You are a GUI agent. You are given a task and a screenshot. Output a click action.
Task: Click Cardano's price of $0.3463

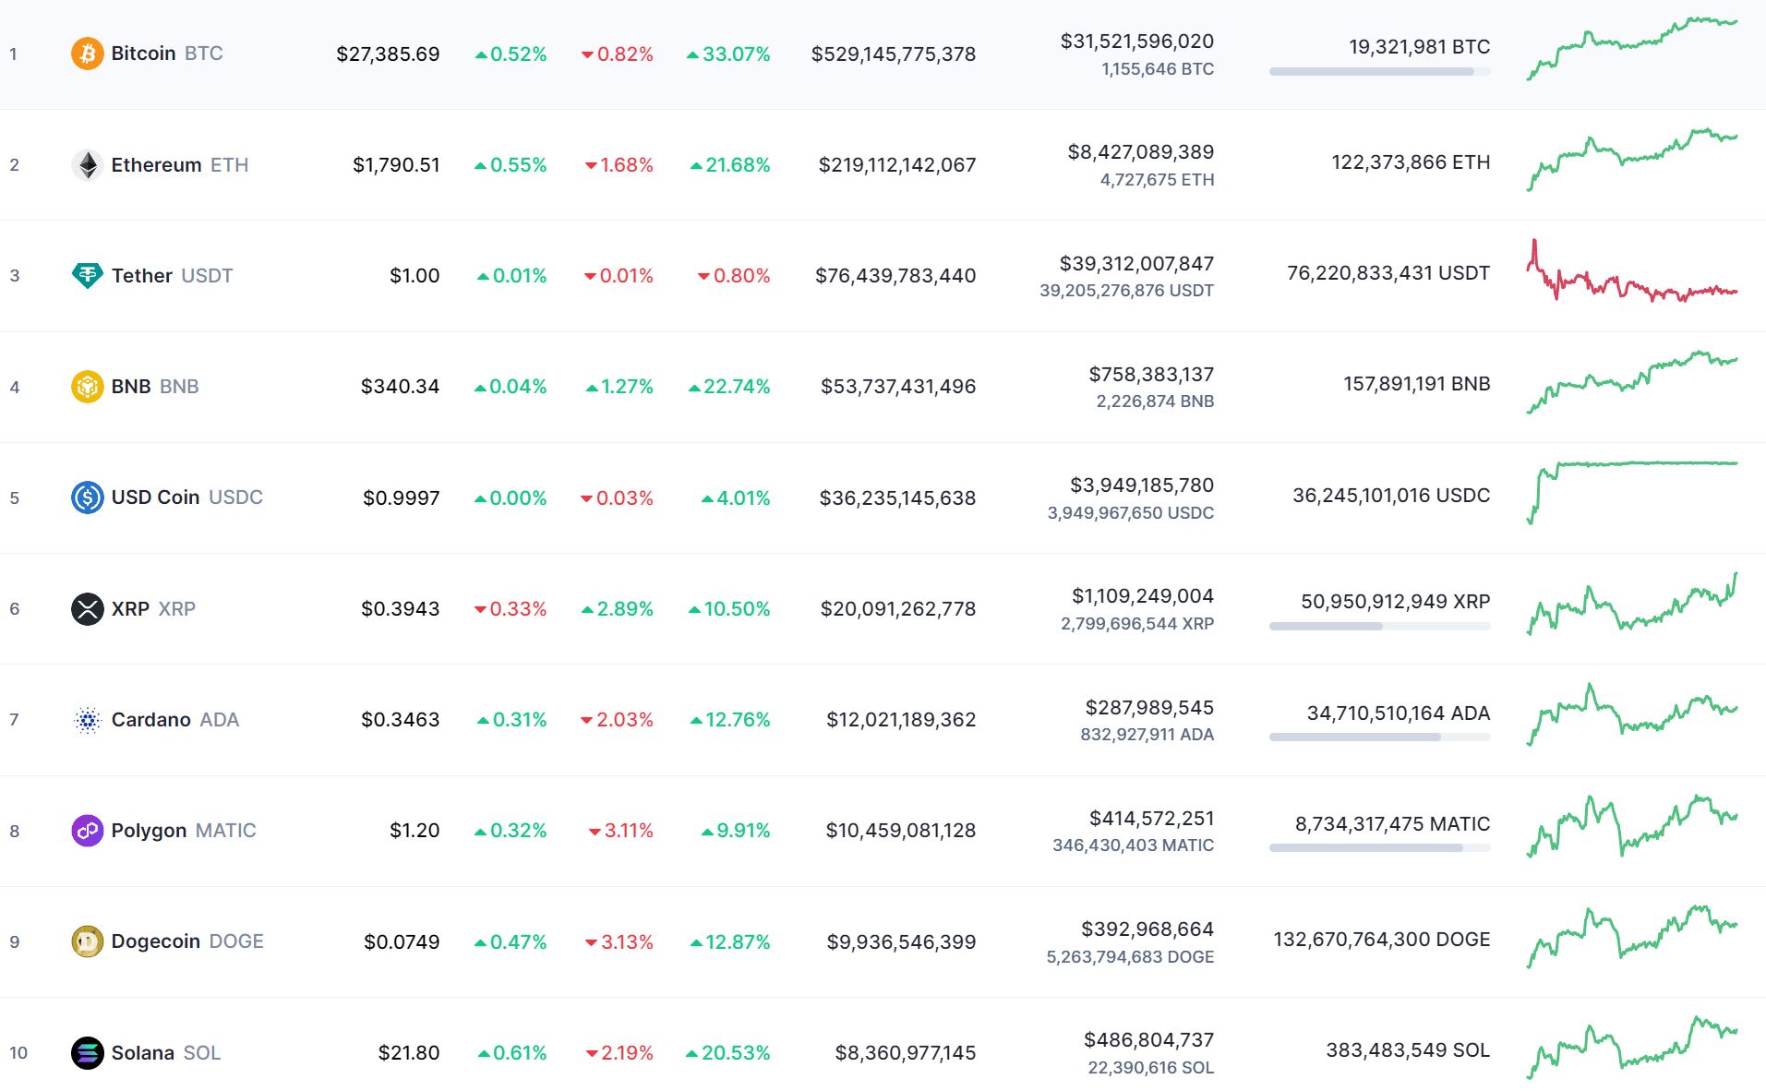(x=400, y=720)
